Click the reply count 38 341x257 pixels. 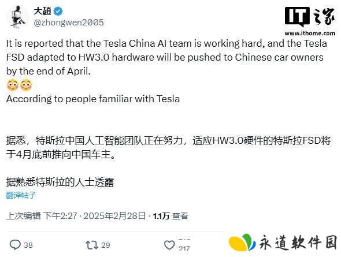coord(28,245)
